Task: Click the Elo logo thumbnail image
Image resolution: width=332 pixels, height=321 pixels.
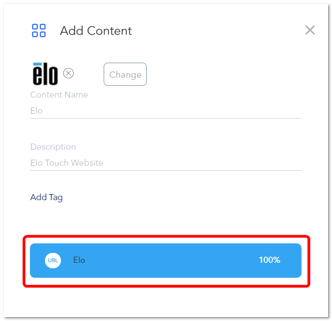Action: point(45,74)
